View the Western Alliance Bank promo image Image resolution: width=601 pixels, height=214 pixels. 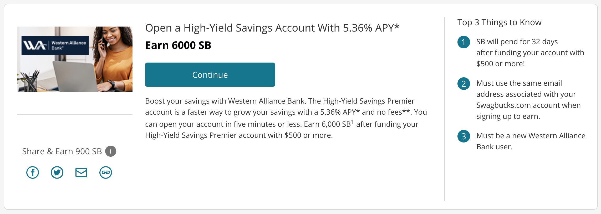[75, 59]
